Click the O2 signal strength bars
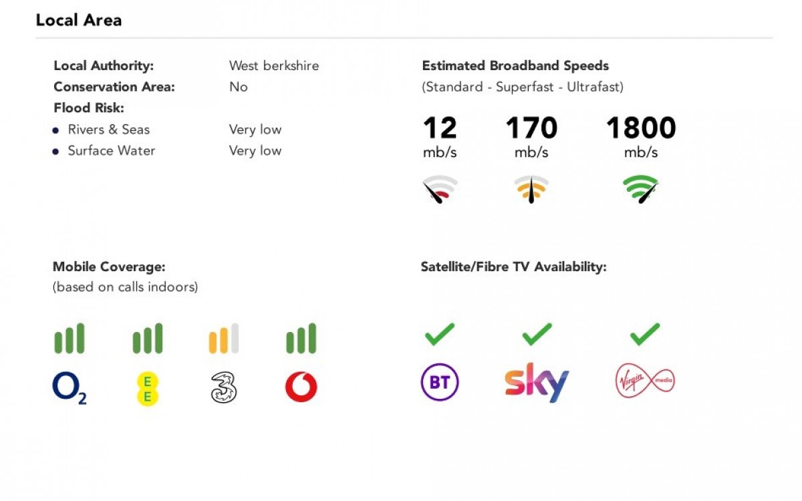 [x=70, y=339]
